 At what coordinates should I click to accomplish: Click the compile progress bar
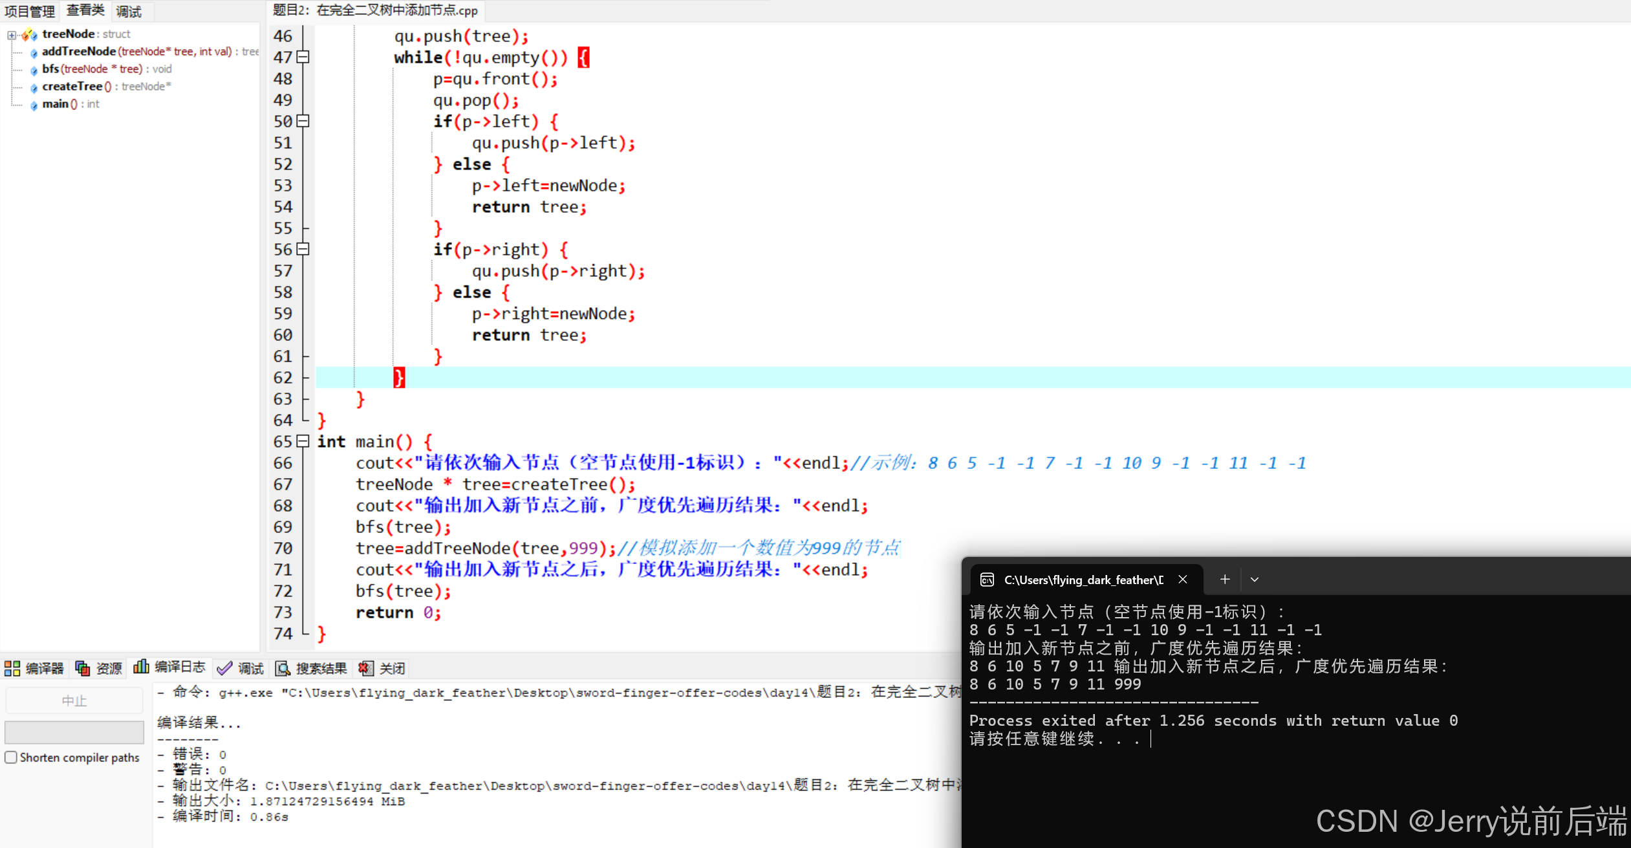pos(74,732)
